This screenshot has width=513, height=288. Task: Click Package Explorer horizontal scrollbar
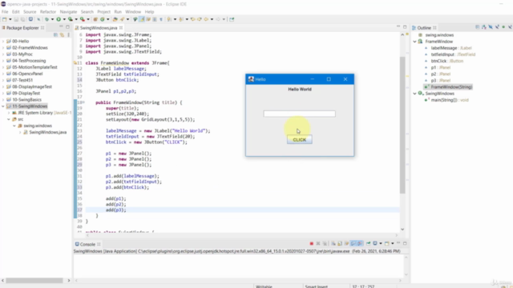click(34, 281)
